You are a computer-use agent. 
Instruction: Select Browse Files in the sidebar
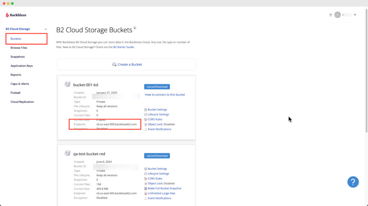tap(19, 48)
